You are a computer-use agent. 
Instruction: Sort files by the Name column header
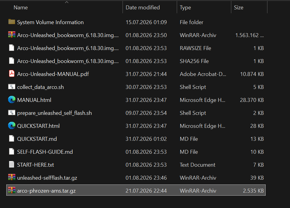[21, 8]
